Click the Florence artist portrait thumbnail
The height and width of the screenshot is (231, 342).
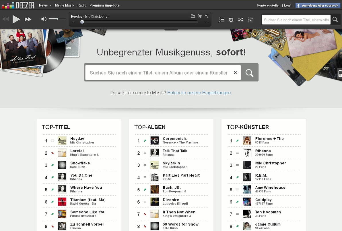247,141
